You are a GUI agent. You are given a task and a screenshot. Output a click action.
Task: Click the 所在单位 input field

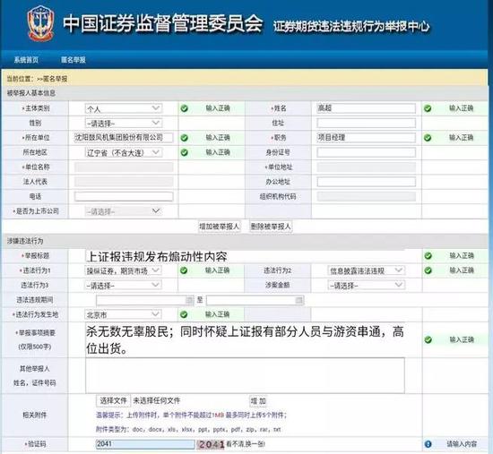click(x=124, y=138)
